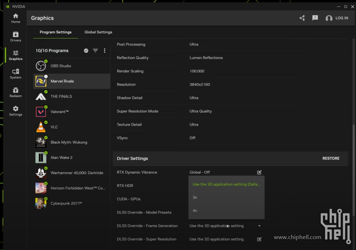The image size is (356, 250).
Task: Select the Graphics sidebar icon
Action: point(15,55)
